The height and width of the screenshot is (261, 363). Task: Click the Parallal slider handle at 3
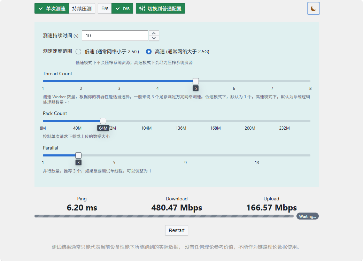[x=78, y=155]
